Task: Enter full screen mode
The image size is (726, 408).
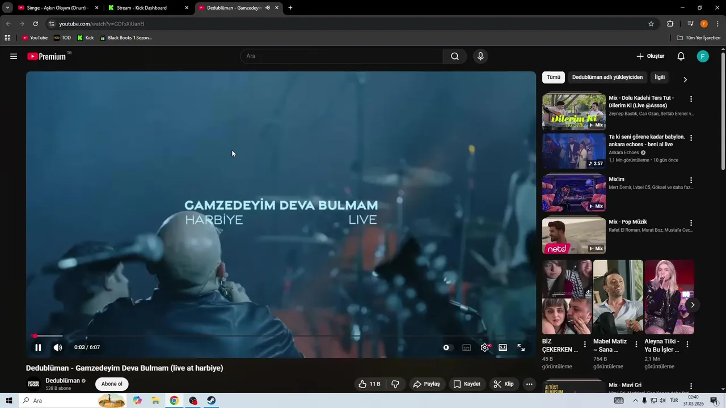Action: pyautogui.click(x=521, y=347)
